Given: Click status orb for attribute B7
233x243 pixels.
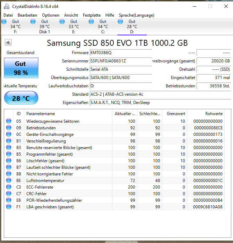Looking at the screenshot, I should pos(9,167).
